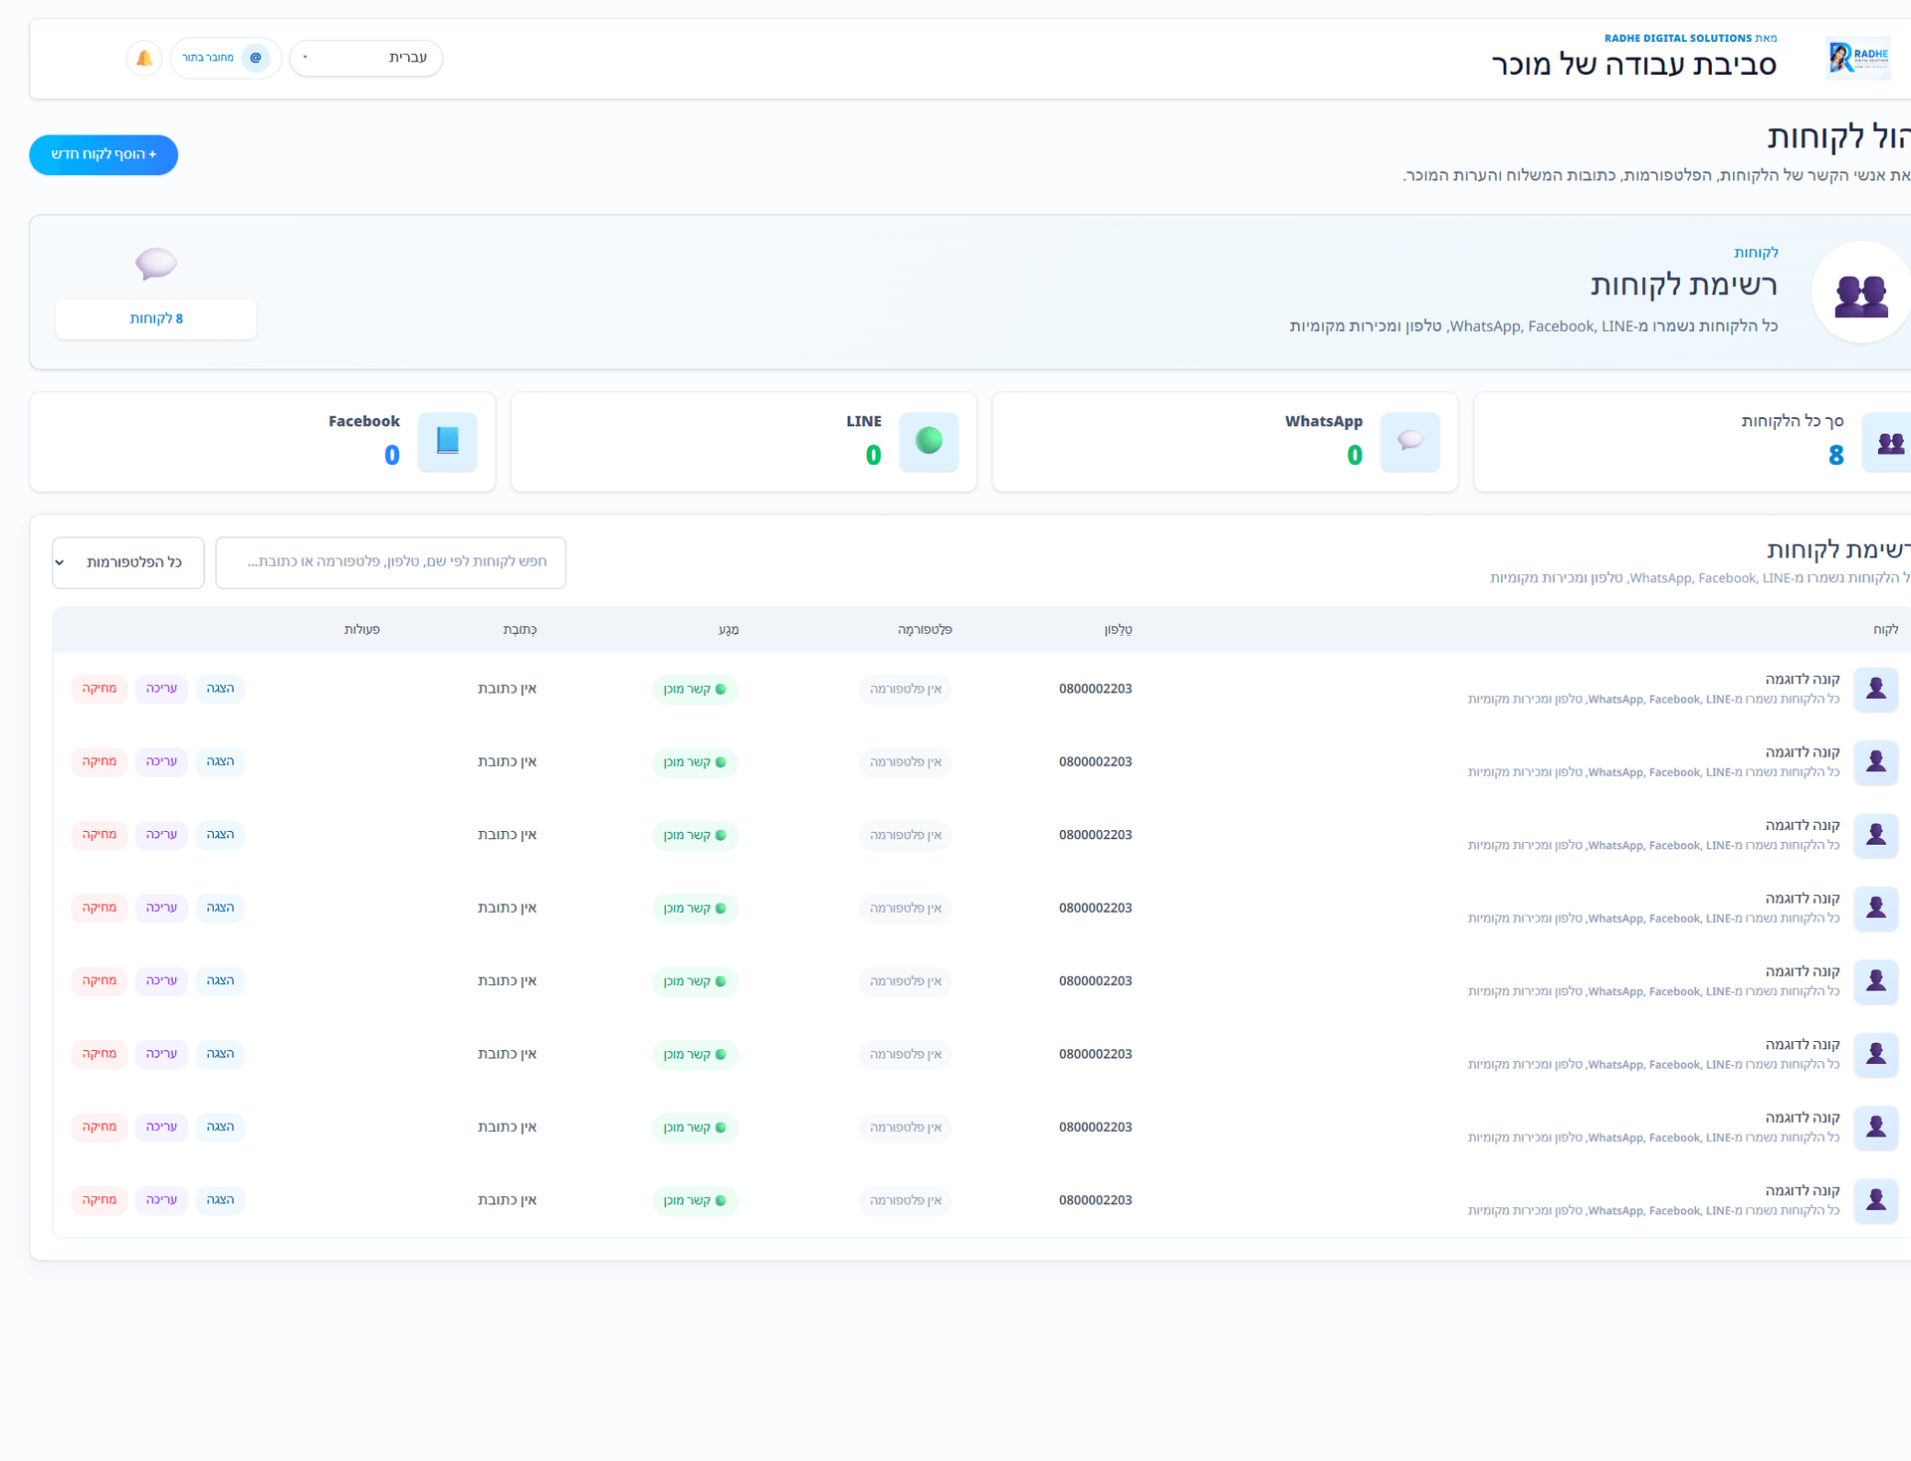Click the WhatsApp card speech bubble icon

[x=1410, y=441]
